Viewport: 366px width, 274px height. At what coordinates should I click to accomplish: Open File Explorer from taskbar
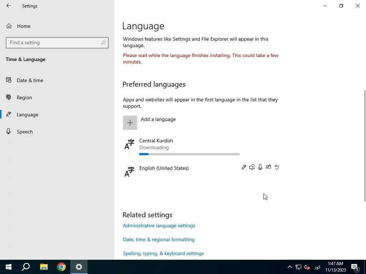pyautogui.click(x=44, y=267)
